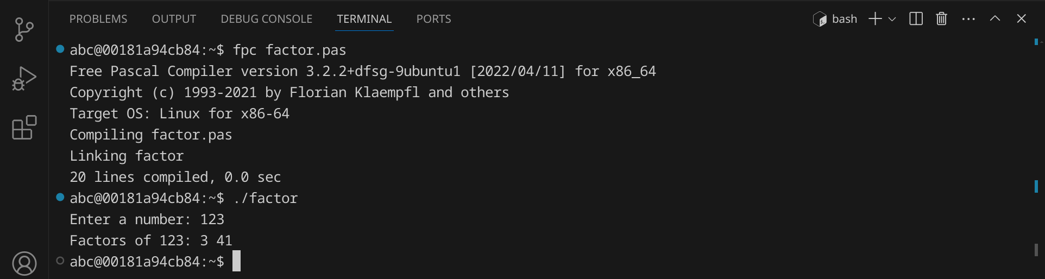Open the panel's more actions ellipsis
Viewport: 1045px width, 279px height.
968,19
